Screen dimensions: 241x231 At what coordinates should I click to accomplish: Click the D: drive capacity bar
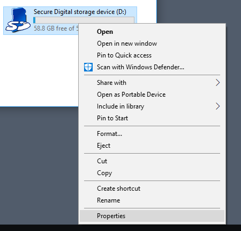pyautogui.click(x=84, y=20)
